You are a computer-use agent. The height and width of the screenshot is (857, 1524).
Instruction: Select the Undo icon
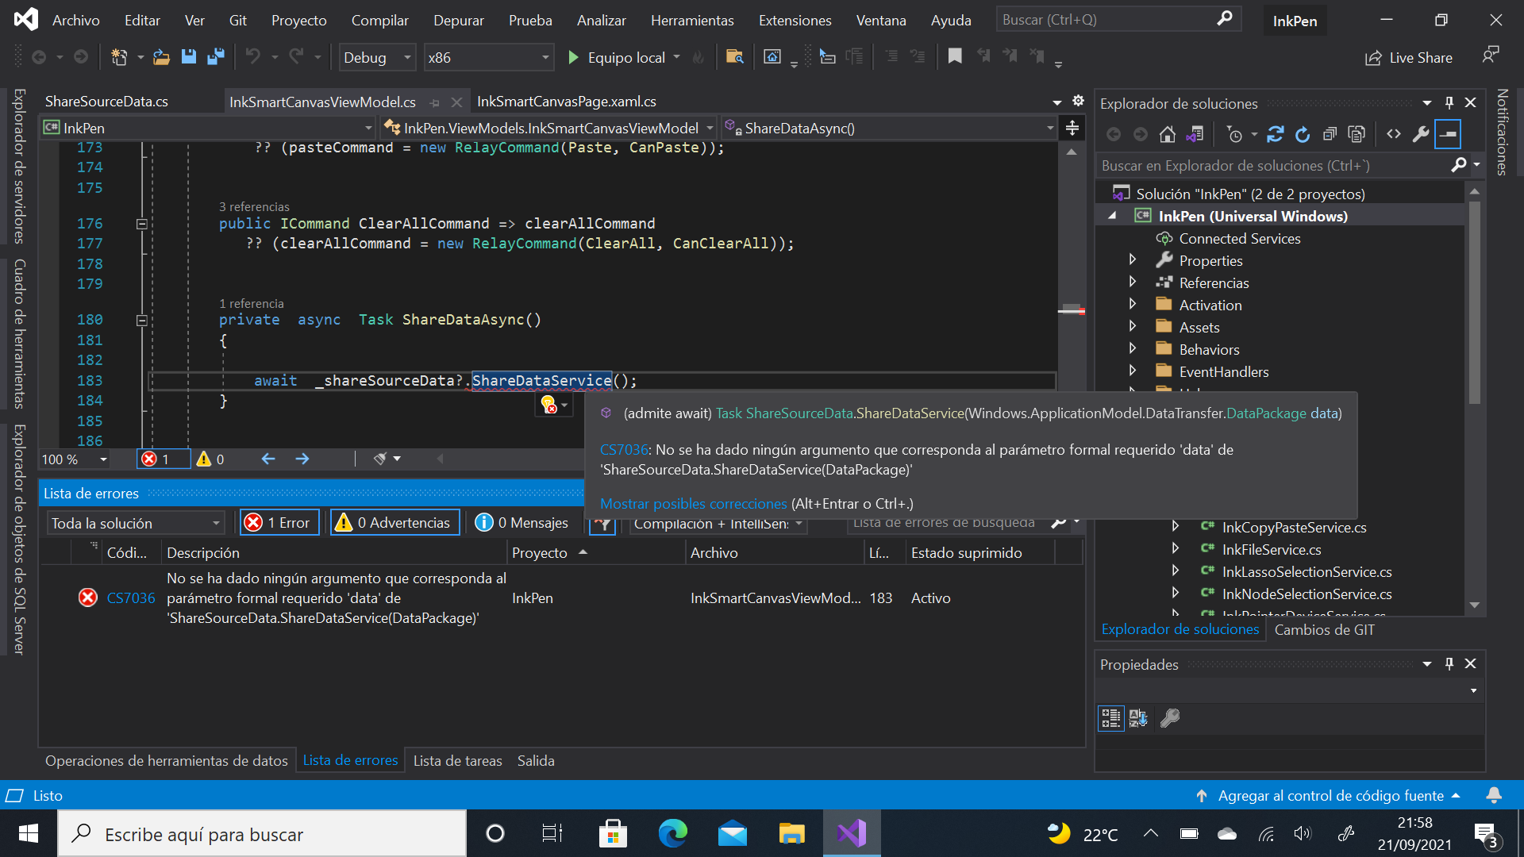click(x=253, y=57)
